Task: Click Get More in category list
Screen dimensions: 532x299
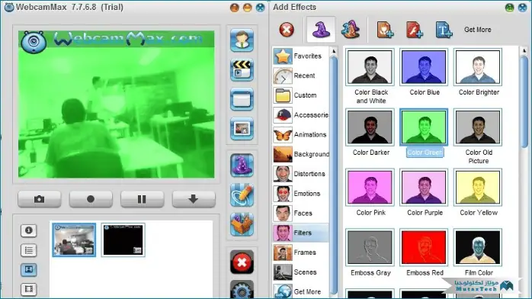Action: pos(300,291)
